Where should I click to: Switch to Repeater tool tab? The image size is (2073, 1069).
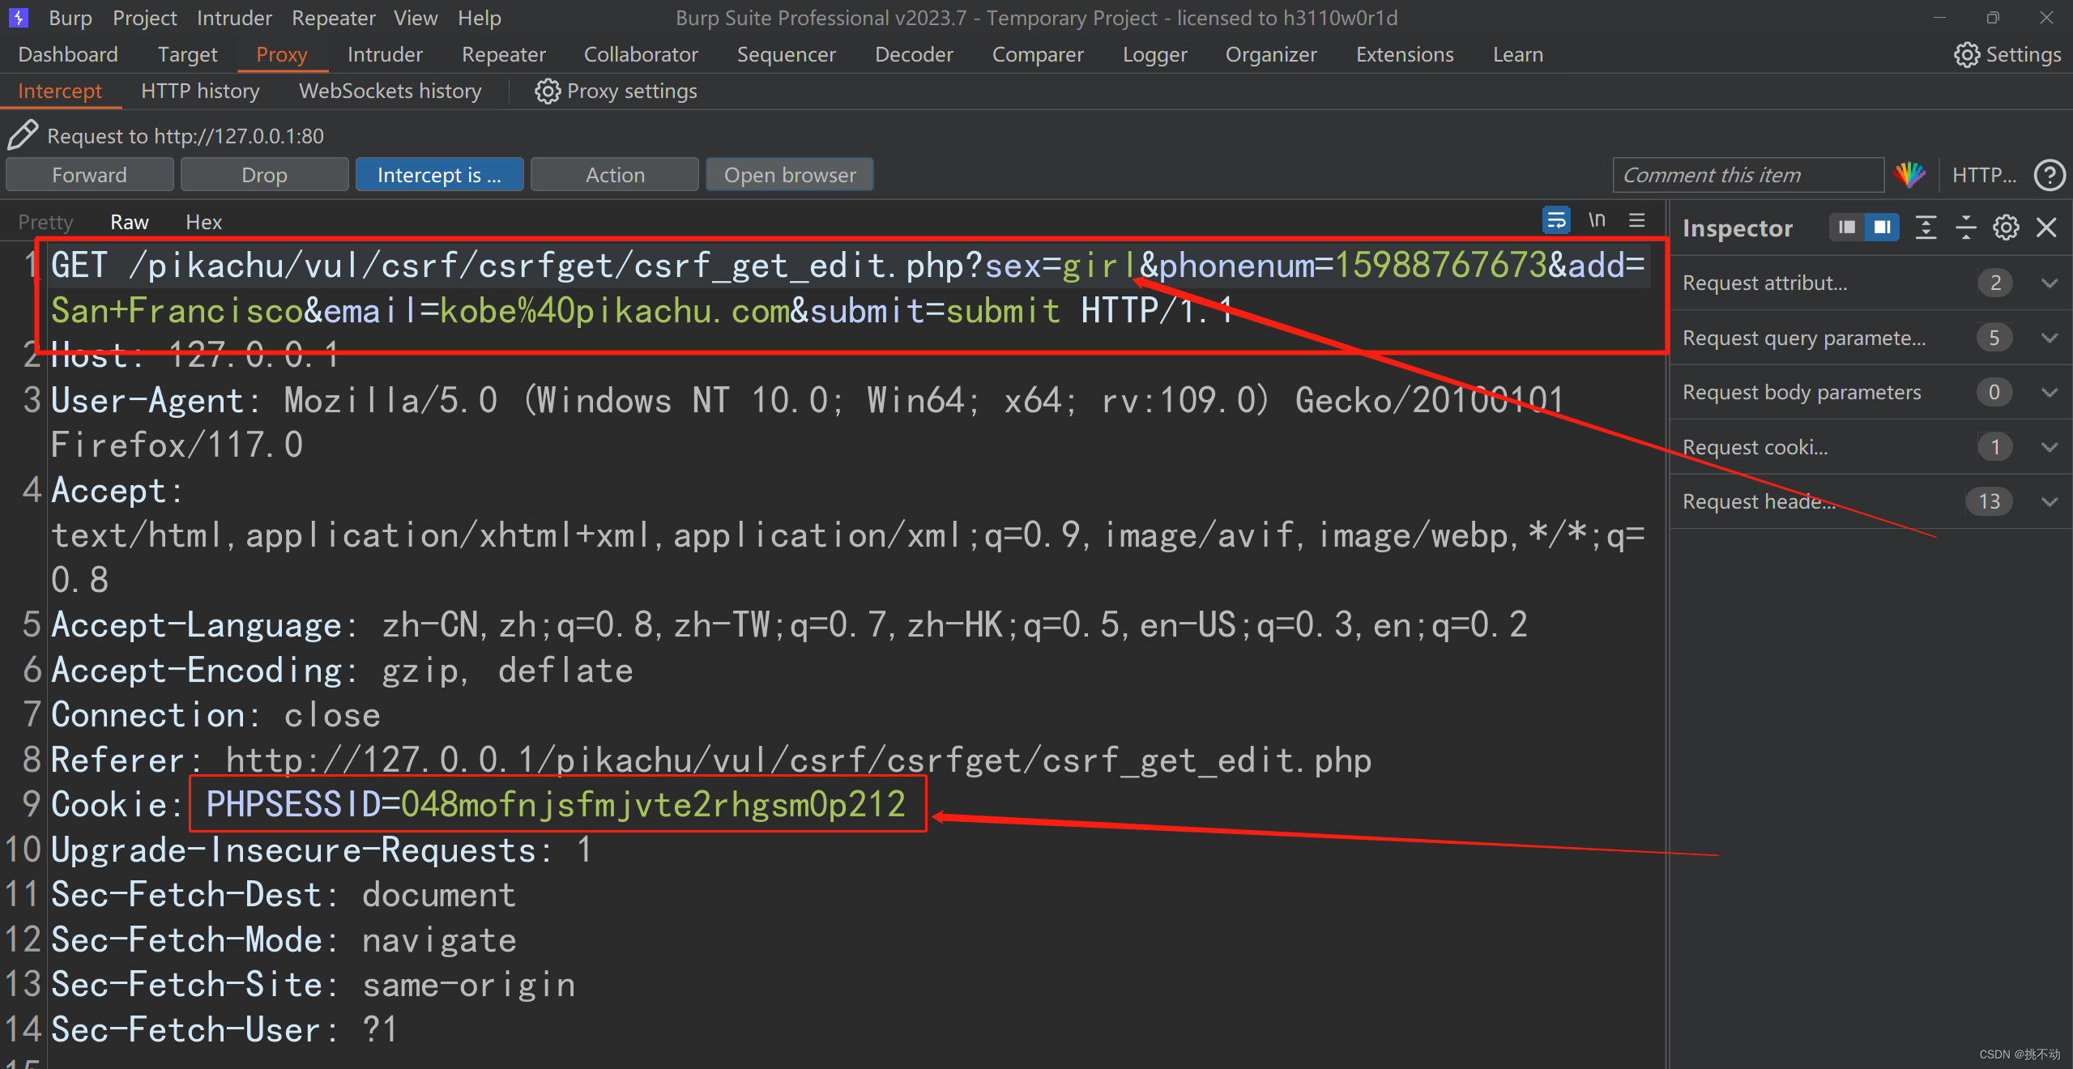[504, 54]
